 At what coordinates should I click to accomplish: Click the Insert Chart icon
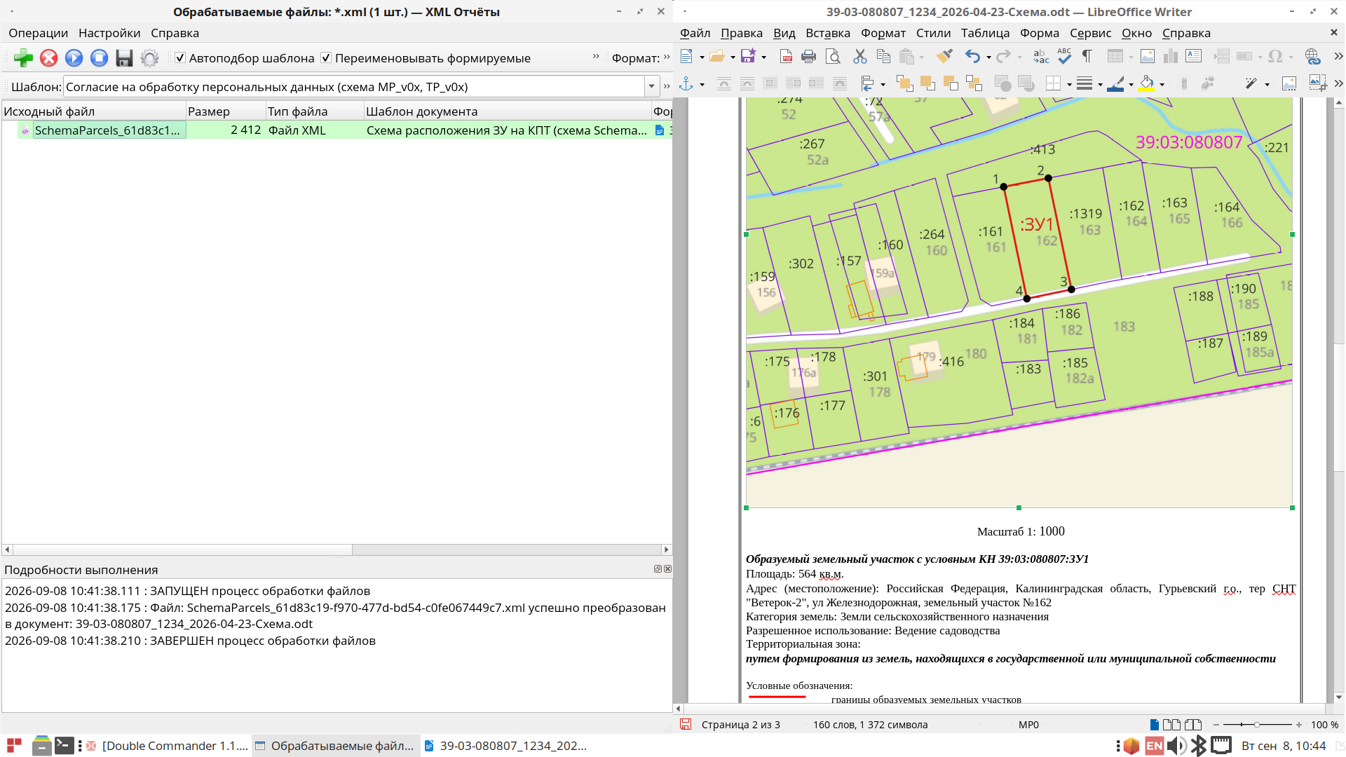pos(1171,57)
